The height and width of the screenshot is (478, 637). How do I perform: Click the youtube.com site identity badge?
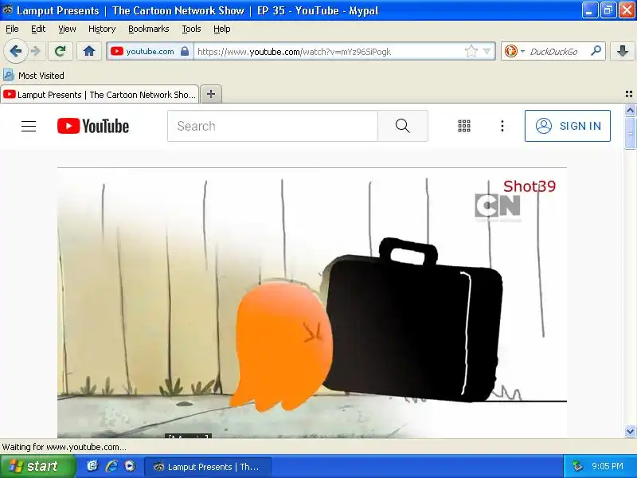pos(150,51)
